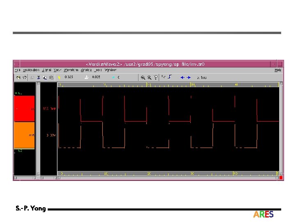Click the green G1 group label
Screen dimensions: 296x222
tap(18, 93)
